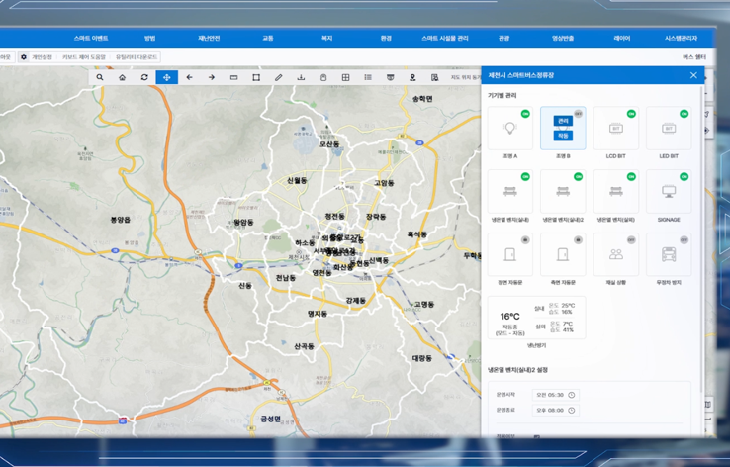Click the 운영종료 time input field
This screenshot has width=730, height=467.
tap(556, 411)
